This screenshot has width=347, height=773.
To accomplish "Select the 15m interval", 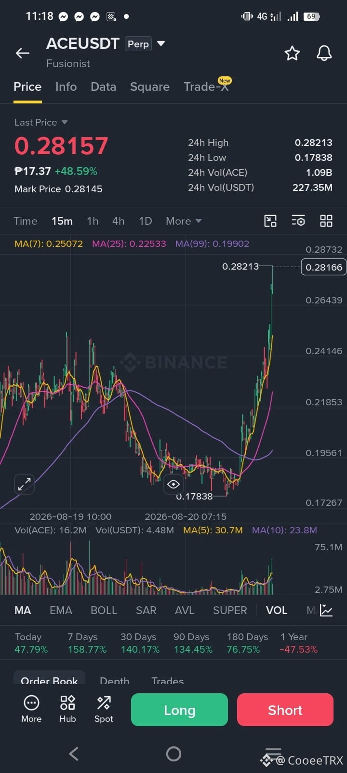I will point(62,221).
